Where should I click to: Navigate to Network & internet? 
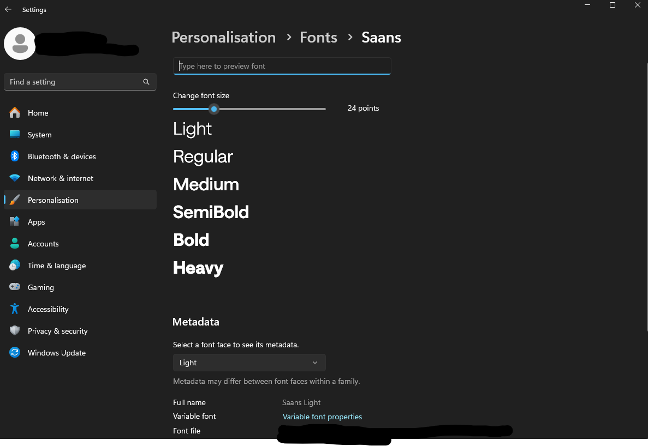point(80,178)
